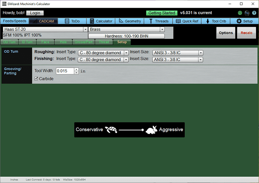Click the Conservative-Aggressive slider handle

coord(142,130)
